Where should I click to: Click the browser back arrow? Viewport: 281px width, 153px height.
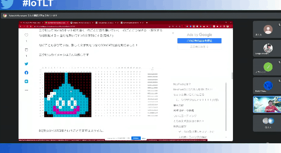tap(20, 26)
